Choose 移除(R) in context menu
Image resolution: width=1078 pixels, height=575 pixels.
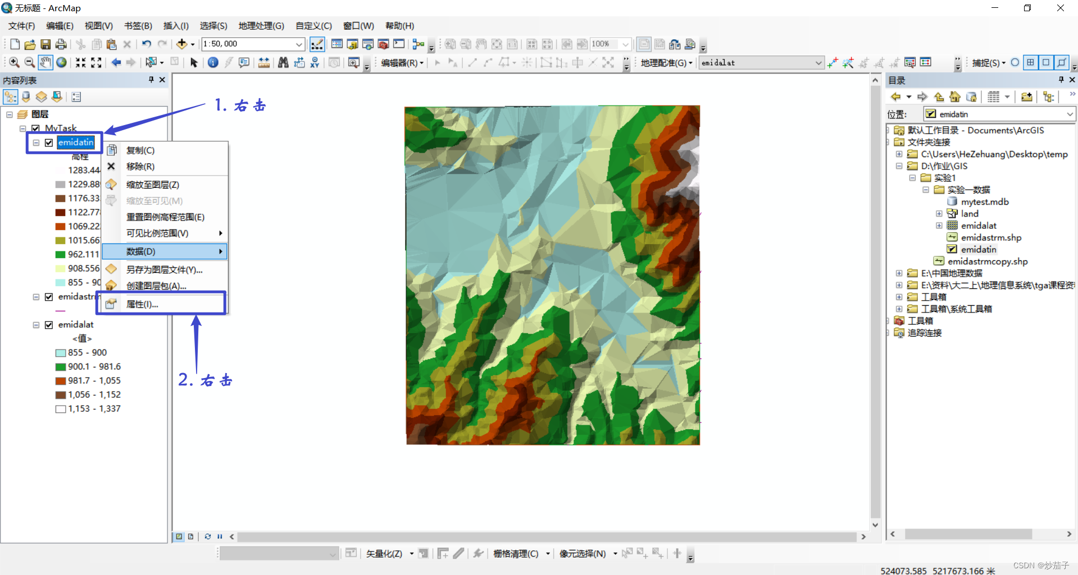pyautogui.click(x=165, y=167)
